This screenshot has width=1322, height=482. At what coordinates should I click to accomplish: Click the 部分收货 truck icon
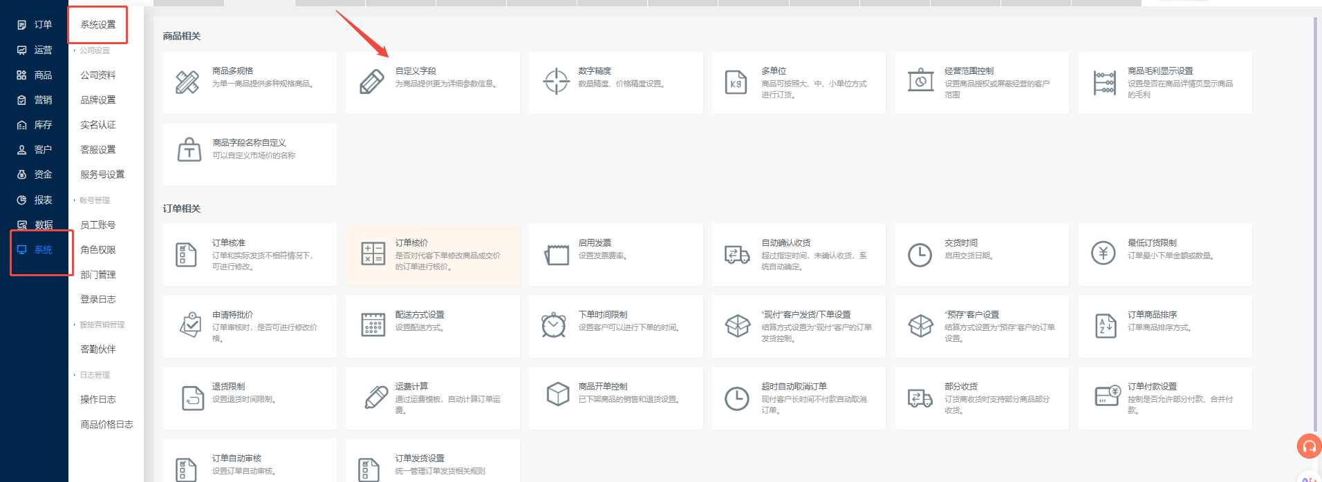[920, 398]
